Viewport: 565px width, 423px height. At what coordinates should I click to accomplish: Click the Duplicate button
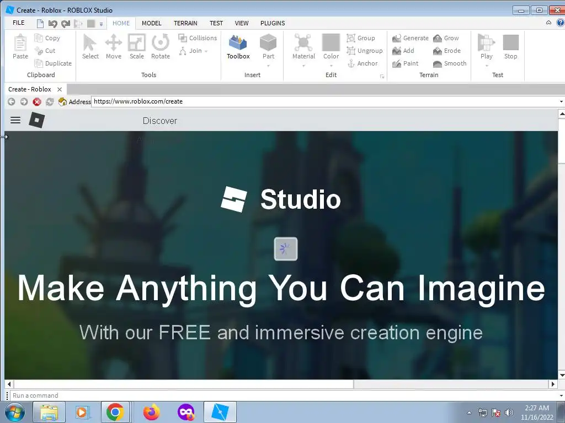53,63
